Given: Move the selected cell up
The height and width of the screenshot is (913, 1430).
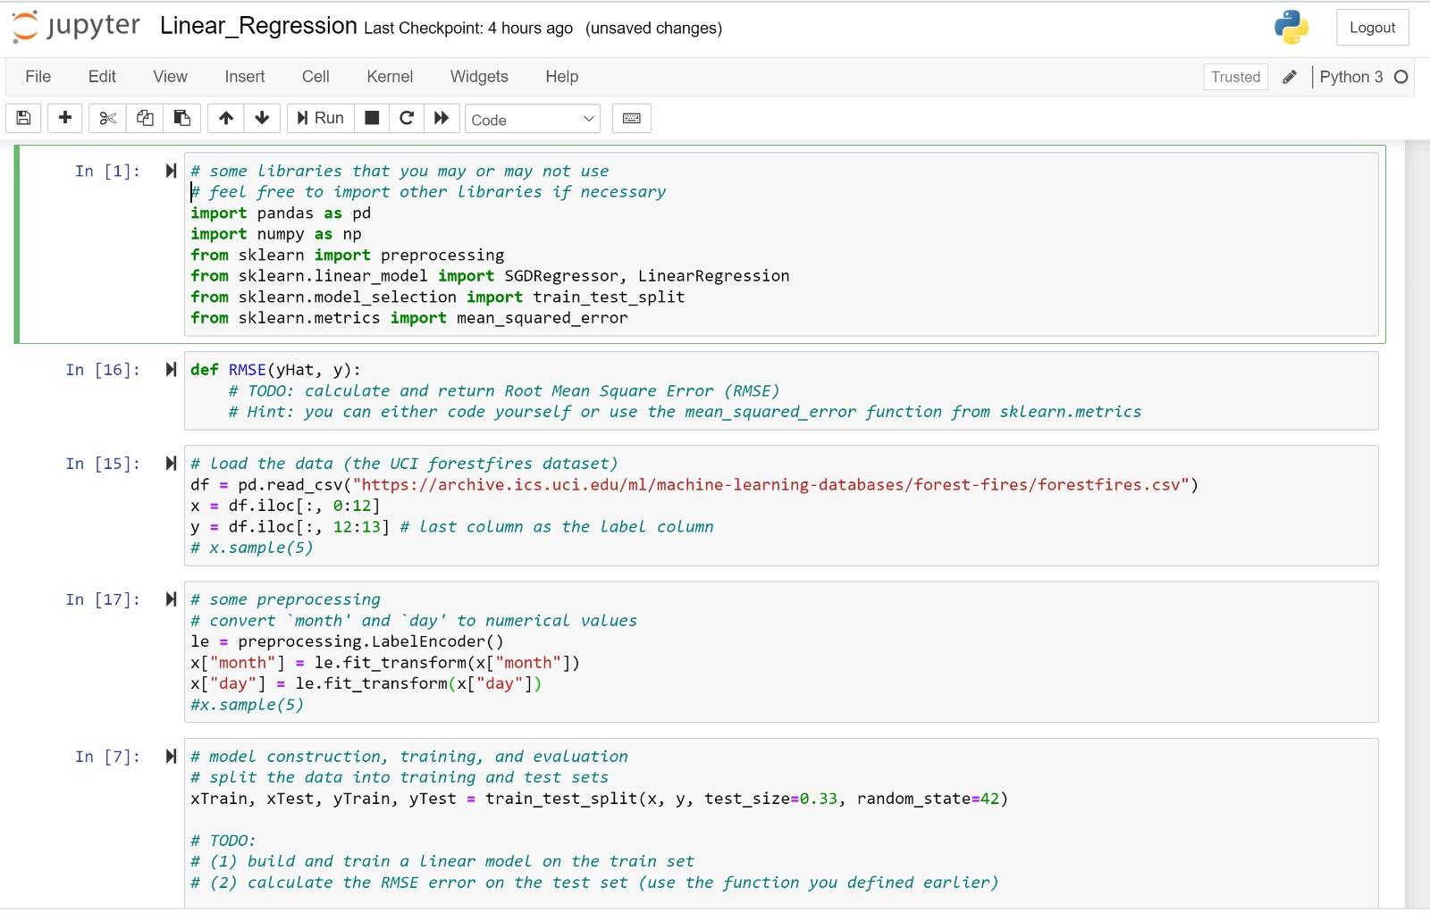Looking at the screenshot, I should (225, 118).
